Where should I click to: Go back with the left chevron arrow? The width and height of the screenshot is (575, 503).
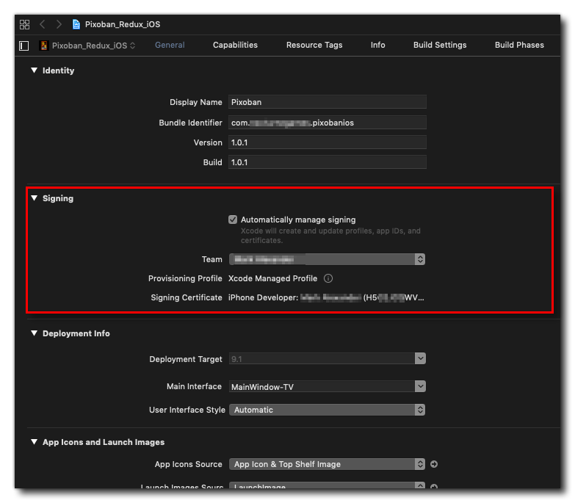pyautogui.click(x=43, y=24)
